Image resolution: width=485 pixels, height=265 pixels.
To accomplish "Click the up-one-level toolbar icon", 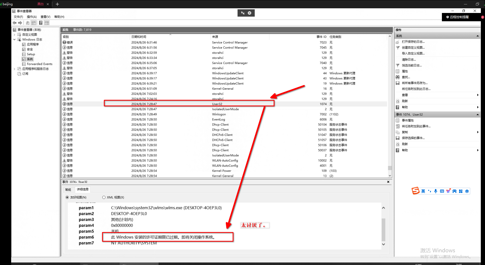I will click(28, 23).
